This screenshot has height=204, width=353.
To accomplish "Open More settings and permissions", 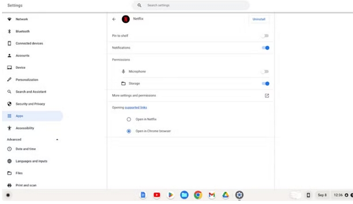I will tap(190, 95).
